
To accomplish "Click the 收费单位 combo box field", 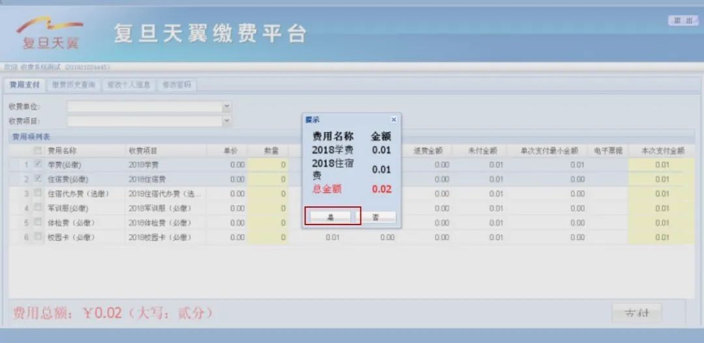I will coord(144,106).
